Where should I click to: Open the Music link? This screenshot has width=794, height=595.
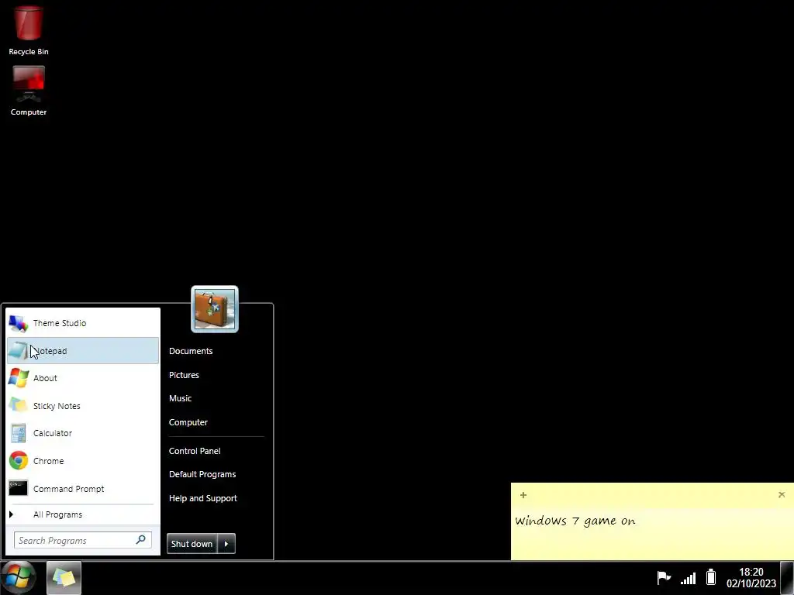pyautogui.click(x=180, y=398)
